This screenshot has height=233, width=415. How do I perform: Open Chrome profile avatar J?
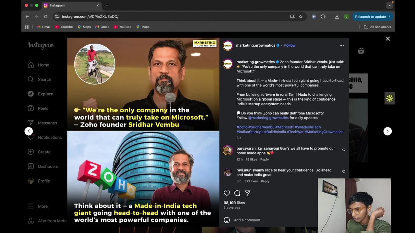[346, 17]
